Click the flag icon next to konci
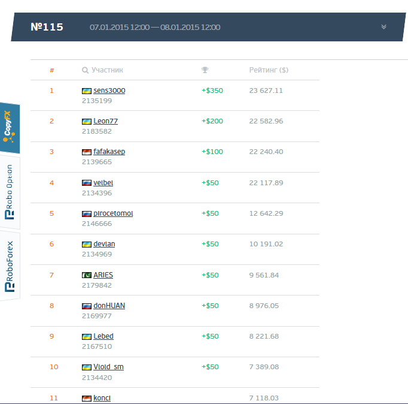 (86, 398)
